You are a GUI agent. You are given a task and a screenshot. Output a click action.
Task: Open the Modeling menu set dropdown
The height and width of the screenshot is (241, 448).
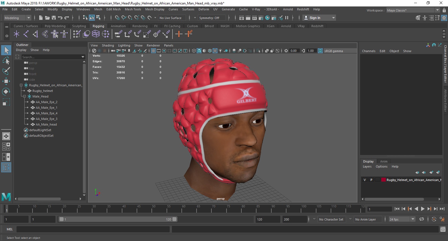(x=17, y=18)
